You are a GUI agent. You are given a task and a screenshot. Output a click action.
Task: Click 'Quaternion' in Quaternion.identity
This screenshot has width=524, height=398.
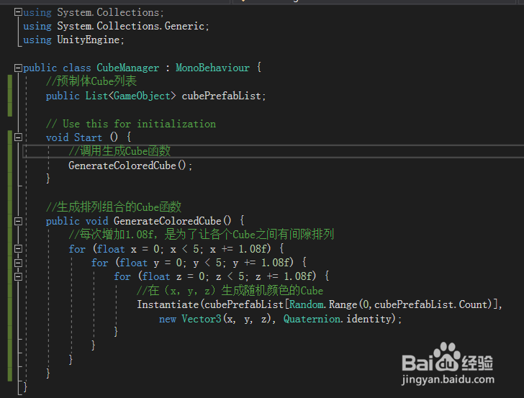[x=312, y=319]
